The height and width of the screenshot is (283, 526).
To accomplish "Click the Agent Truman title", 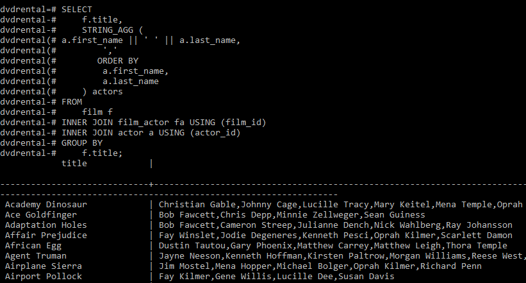I will pyautogui.click(x=36, y=256).
